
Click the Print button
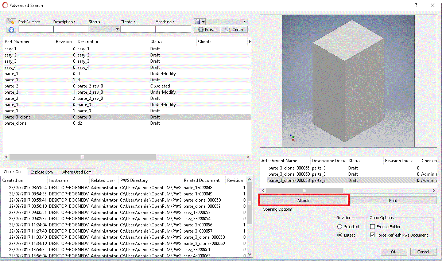[x=393, y=200]
